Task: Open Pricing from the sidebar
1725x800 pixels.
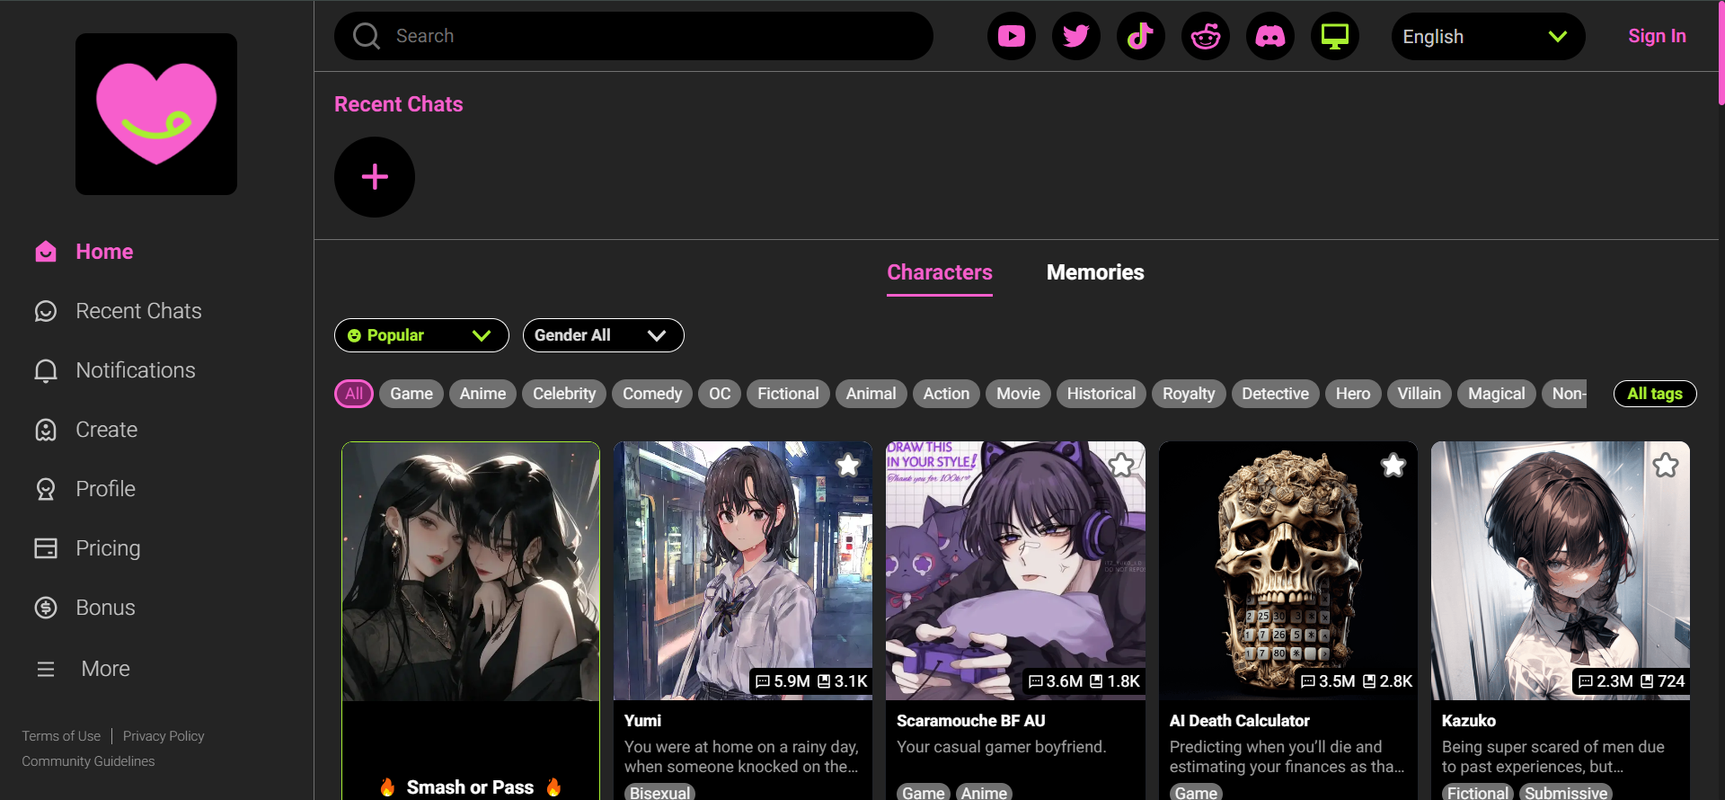Action: click(x=108, y=548)
